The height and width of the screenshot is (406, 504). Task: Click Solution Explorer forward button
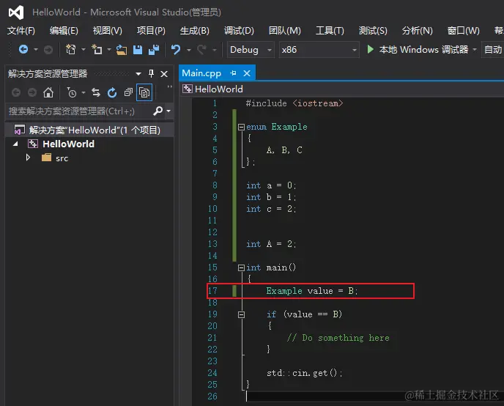(x=32, y=92)
